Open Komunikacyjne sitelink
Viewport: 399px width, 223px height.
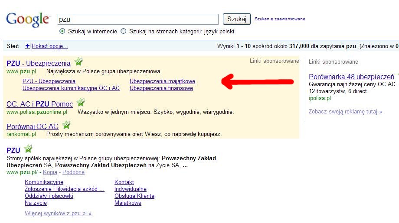click(44, 182)
